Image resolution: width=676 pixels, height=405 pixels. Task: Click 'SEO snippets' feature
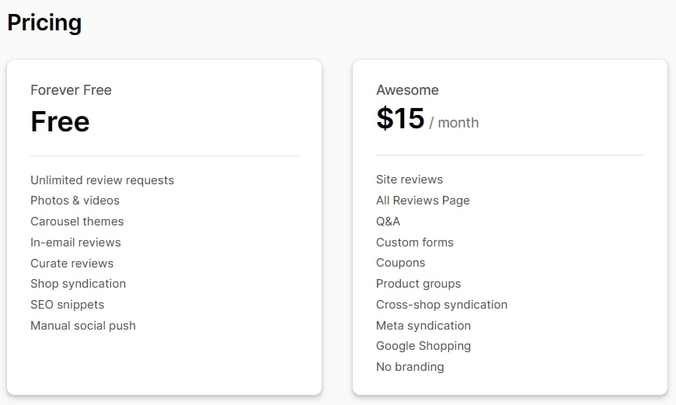tap(68, 305)
